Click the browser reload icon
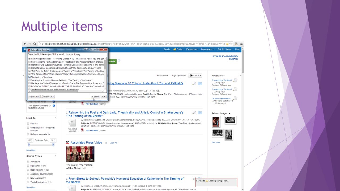 pos(35,44)
